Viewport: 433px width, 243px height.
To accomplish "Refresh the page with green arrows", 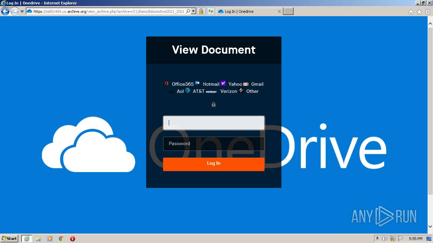I will point(211,11).
